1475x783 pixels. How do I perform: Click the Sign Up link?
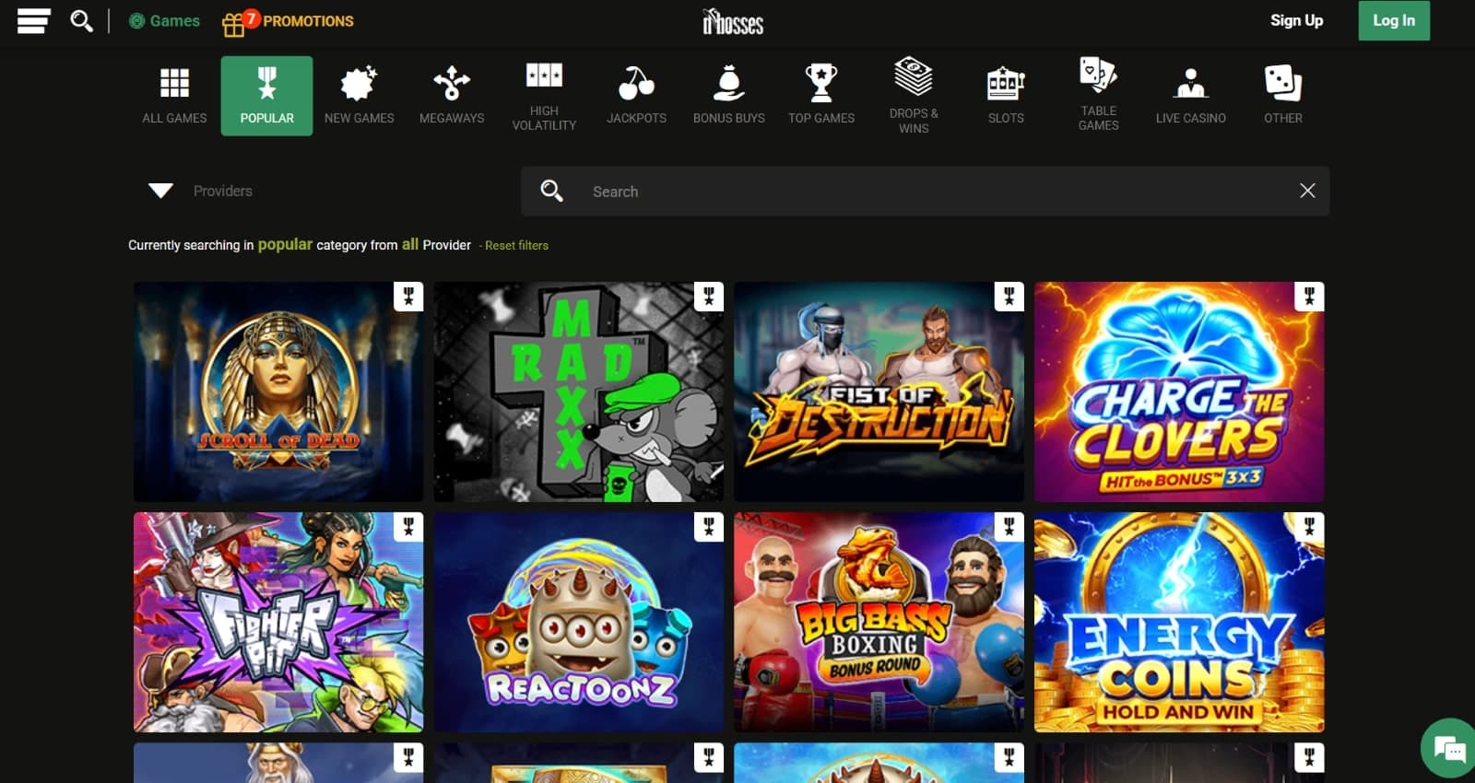point(1296,20)
